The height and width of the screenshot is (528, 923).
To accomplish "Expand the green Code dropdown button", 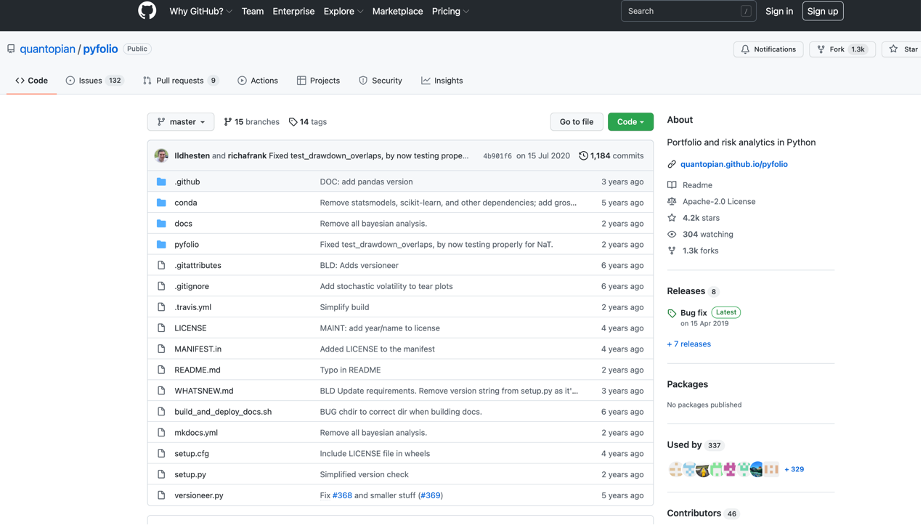I will coord(630,122).
